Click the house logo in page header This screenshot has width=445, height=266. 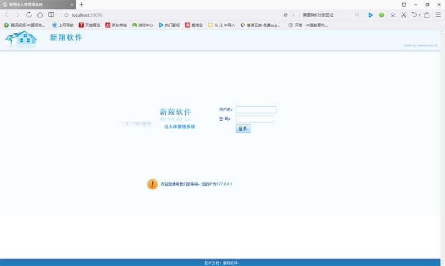[21, 38]
